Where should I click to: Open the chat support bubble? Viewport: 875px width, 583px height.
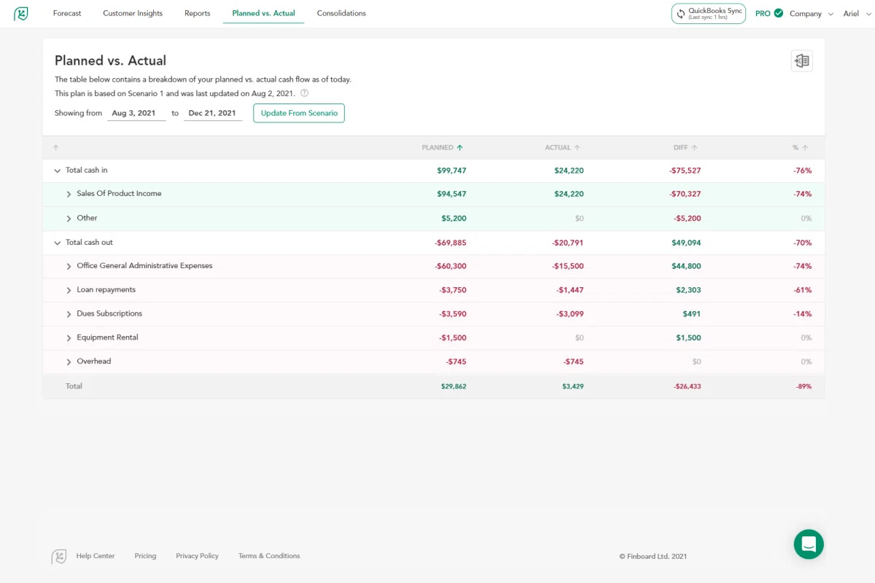click(808, 544)
